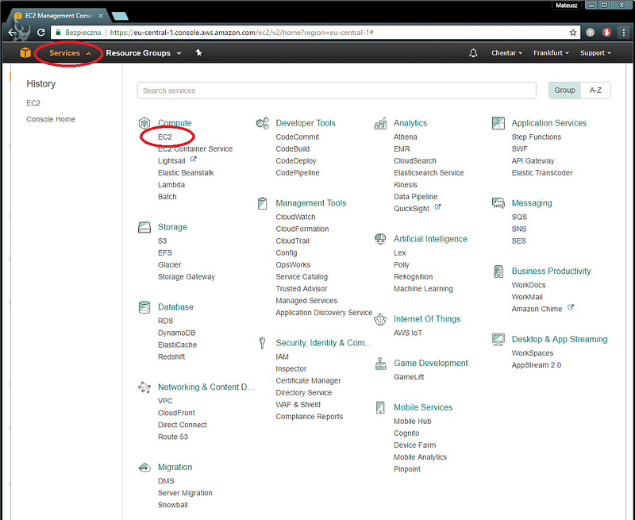The width and height of the screenshot is (635, 520).
Task: Click the Search services field
Action: click(337, 91)
